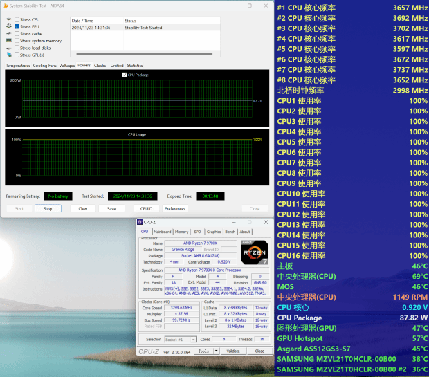Image resolution: width=429 pixels, height=377 pixels.
Task: Select the CPU tab in CPU-Z
Action: coord(145,232)
